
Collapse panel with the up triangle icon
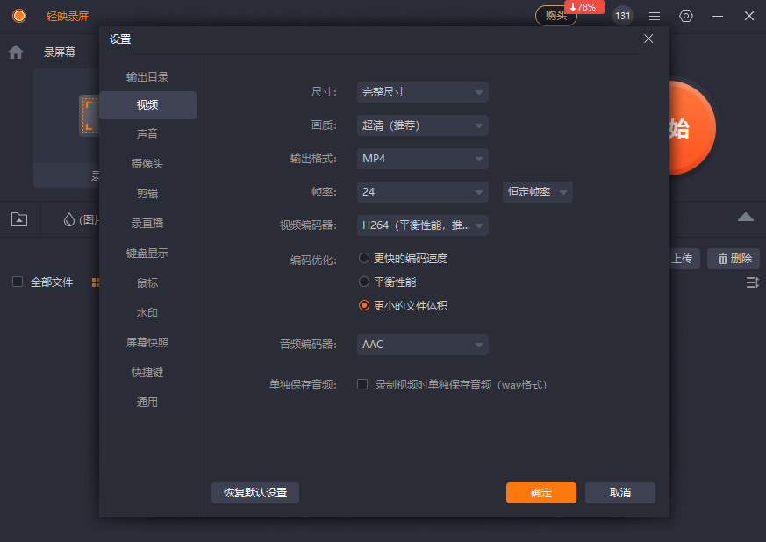tap(746, 217)
